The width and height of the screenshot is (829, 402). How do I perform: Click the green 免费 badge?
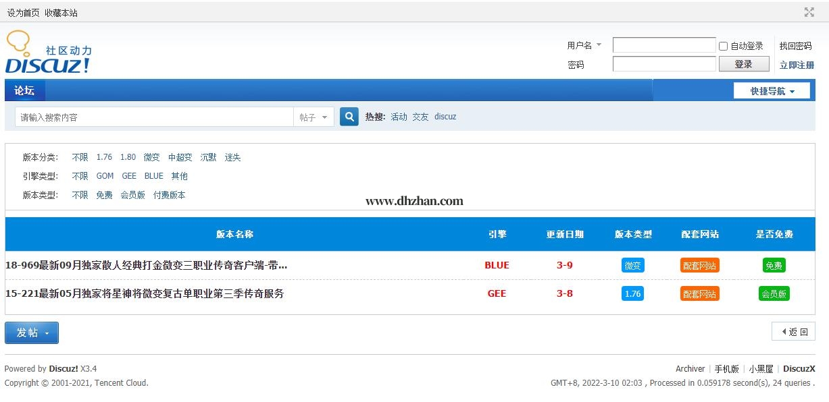pos(774,265)
